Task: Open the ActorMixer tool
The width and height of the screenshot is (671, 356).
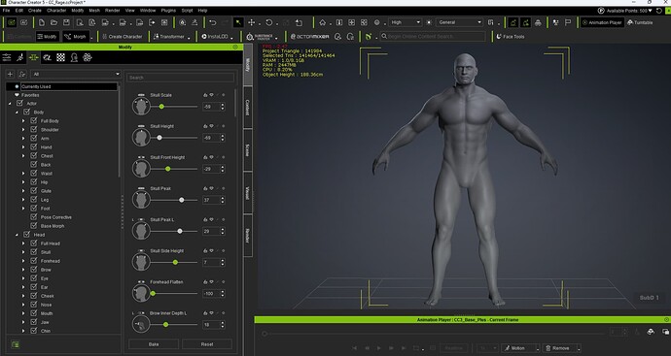Action: point(310,37)
